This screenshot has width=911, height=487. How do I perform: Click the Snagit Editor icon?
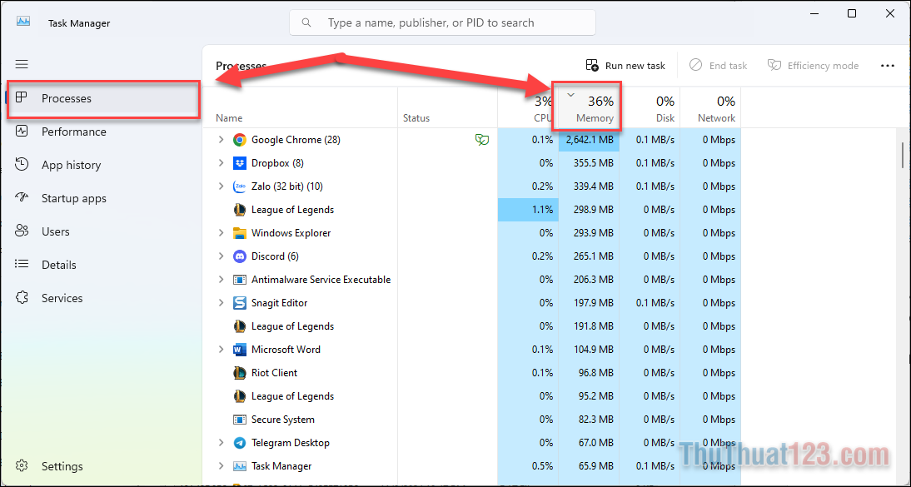point(239,303)
